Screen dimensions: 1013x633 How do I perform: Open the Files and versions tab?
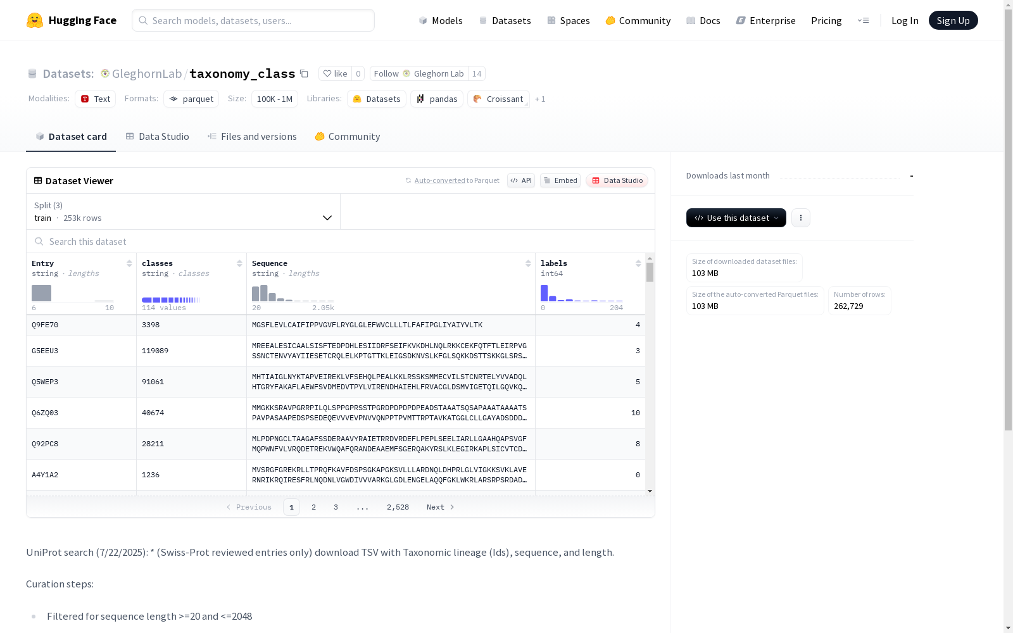click(252, 137)
